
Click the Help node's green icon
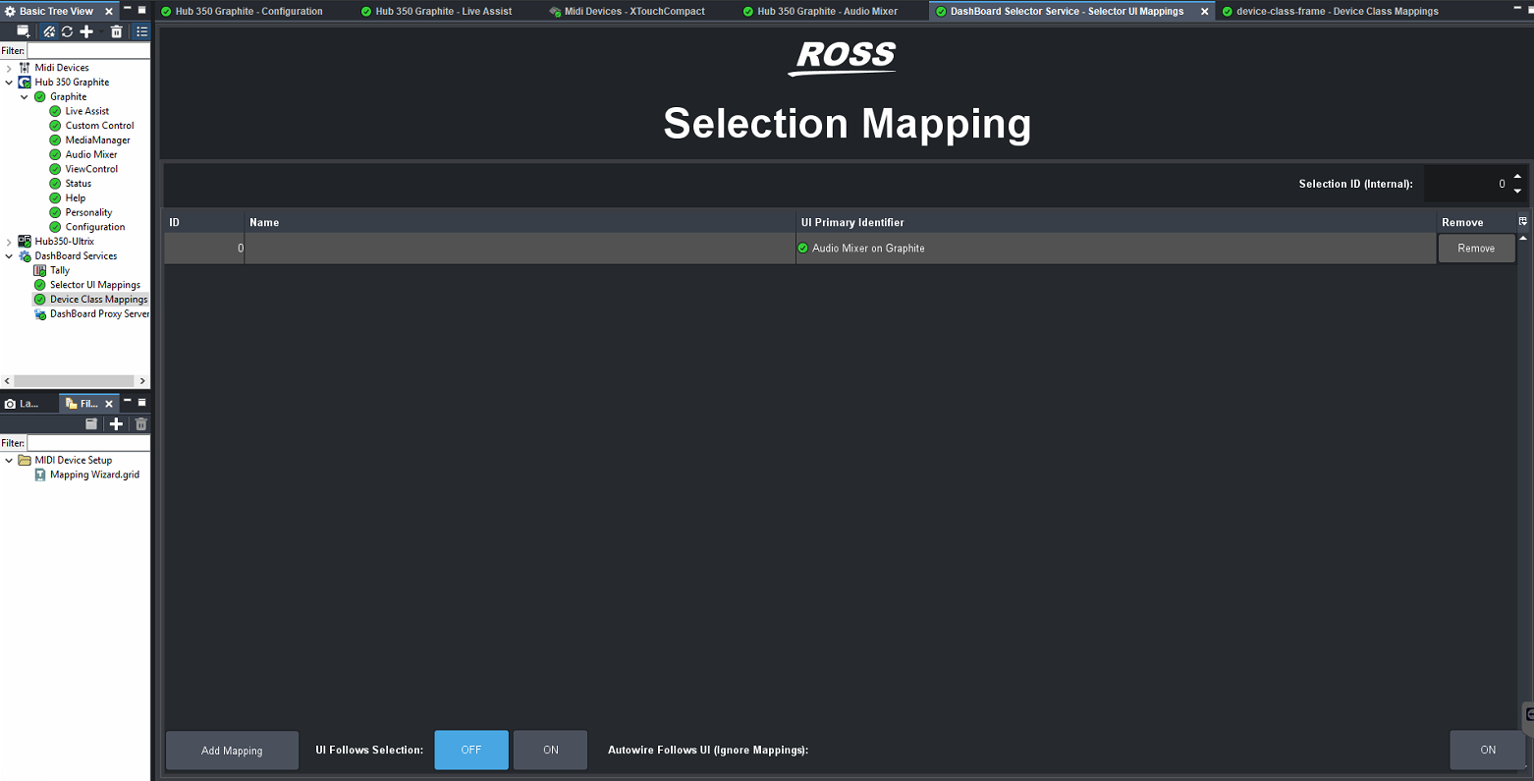(x=55, y=198)
